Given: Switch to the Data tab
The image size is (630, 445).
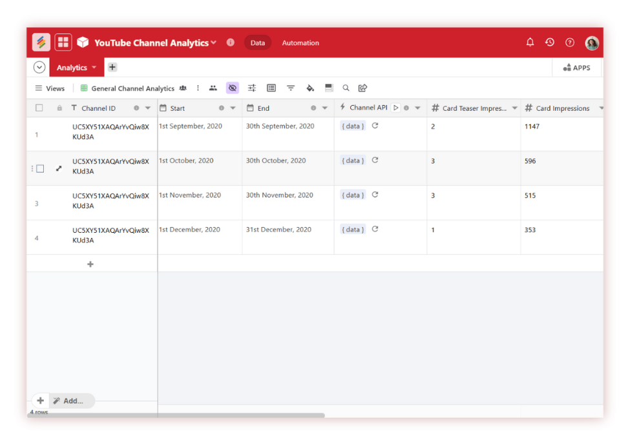Looking at the screenshot, I should point(258,43).
